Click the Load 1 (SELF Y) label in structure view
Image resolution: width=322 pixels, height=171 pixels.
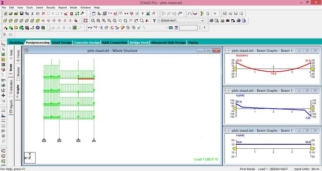pyautogui.click(x=206, y=159)
